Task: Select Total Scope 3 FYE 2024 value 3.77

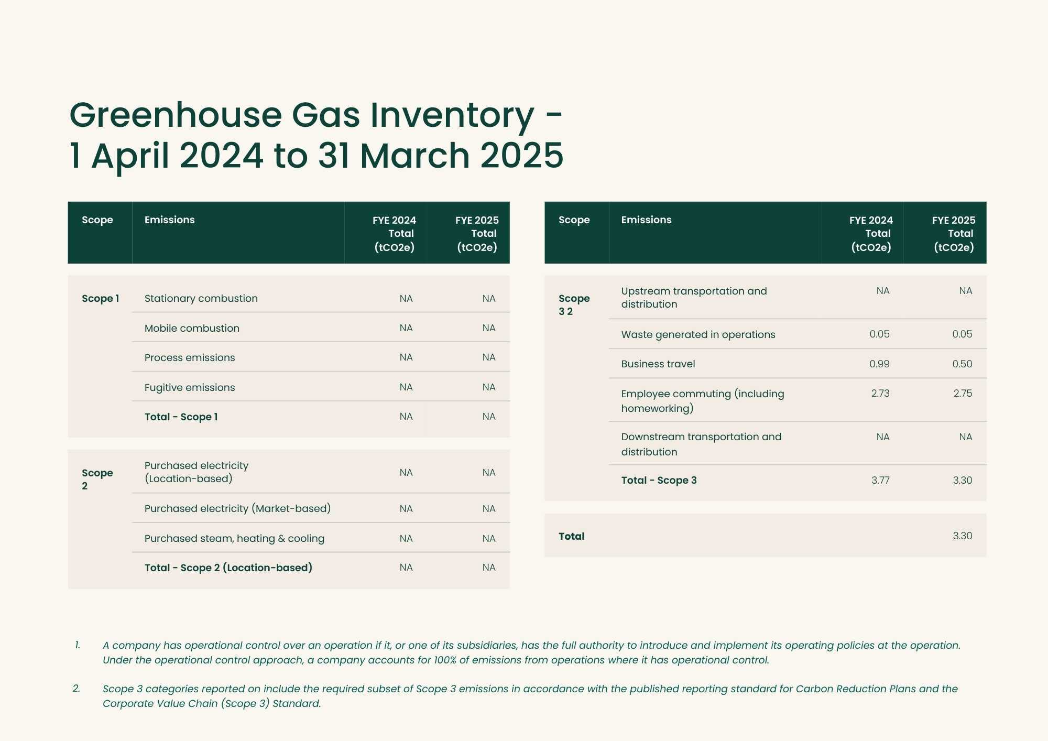Action: click(x=880, y=480)
